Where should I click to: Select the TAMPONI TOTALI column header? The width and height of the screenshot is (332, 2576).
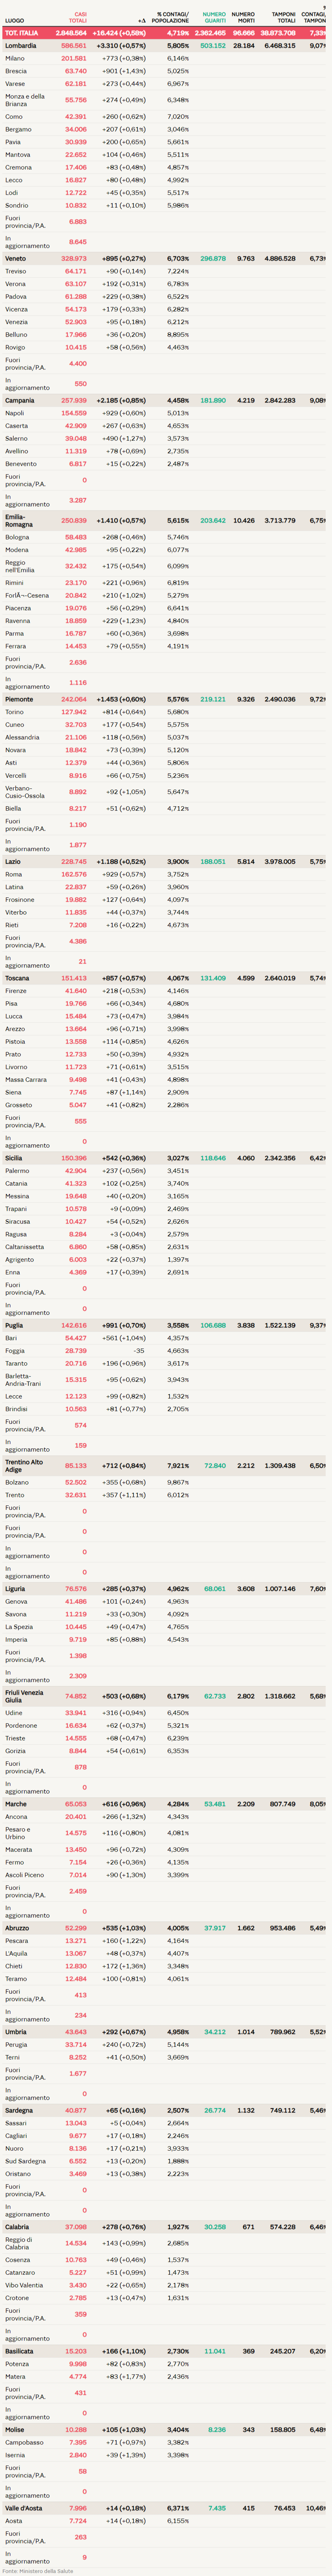click(x=284, y=18)
